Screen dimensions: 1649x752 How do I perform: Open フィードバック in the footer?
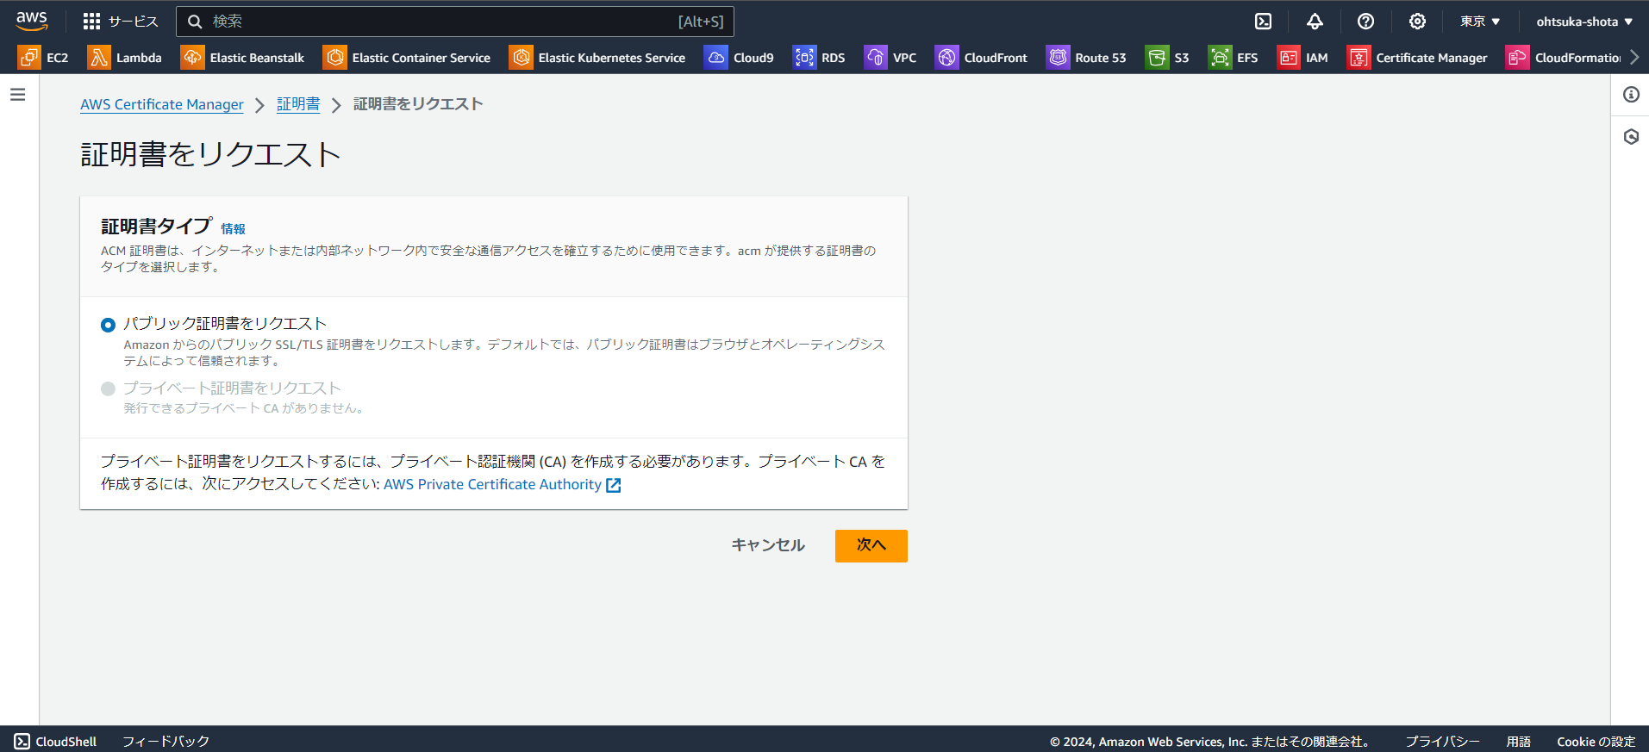click(166, 742)
